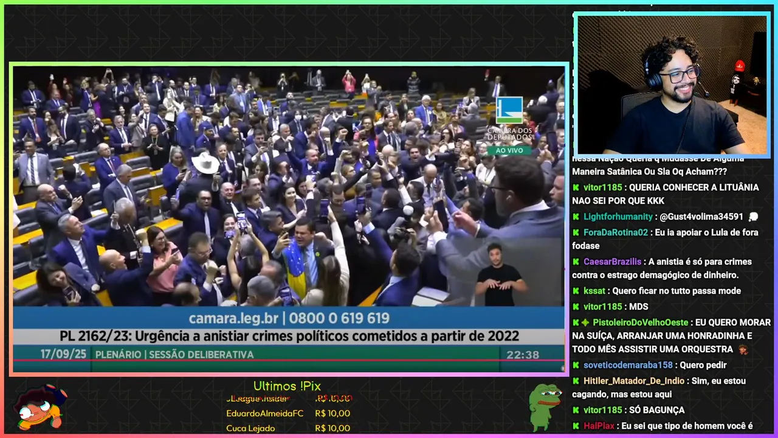Screen dimensions: 778x438
Task: Click the Kick badge beside CaesarBrazilis
Action: pos(576,262)
